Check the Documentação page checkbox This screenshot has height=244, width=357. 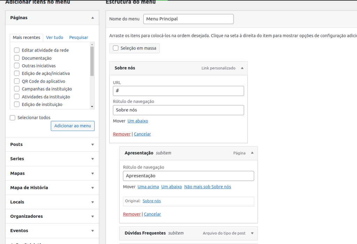(17, 58)
